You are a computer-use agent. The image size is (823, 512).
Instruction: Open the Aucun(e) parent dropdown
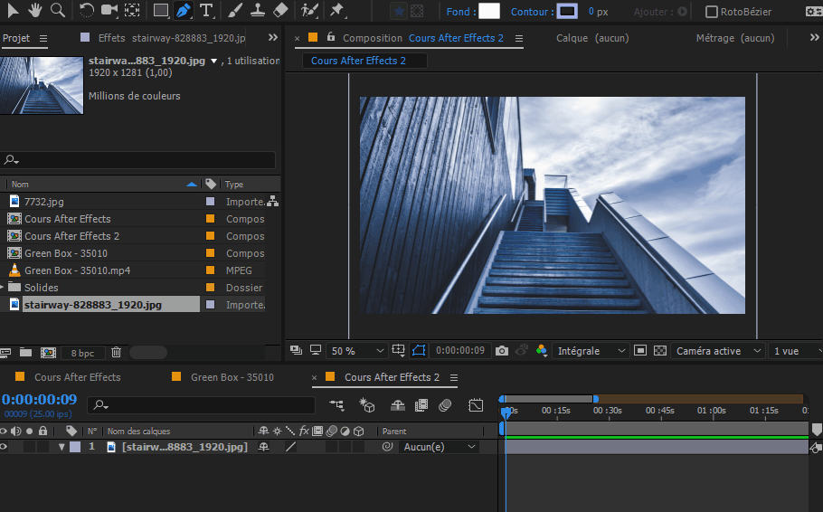pos(440,447)
